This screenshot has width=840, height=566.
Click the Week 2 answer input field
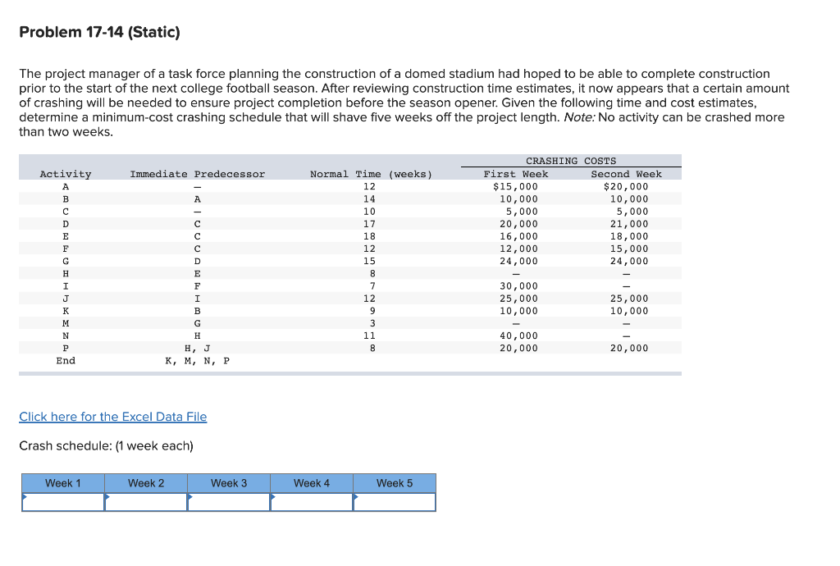pos(146,502)
